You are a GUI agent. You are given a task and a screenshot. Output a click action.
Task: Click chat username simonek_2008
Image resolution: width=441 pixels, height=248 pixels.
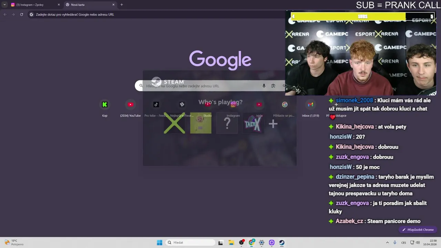coord(354,100)
